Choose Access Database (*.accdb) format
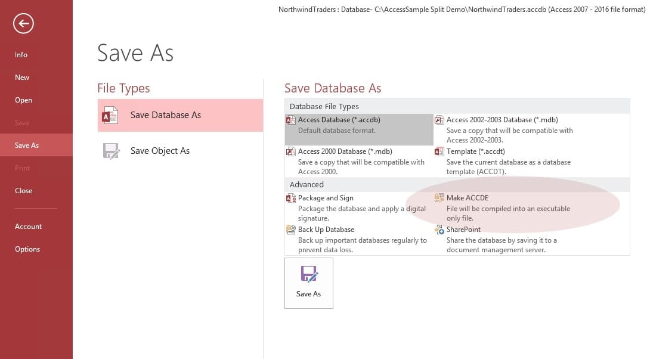Screen dimensions: 647x359 (359, 129)
